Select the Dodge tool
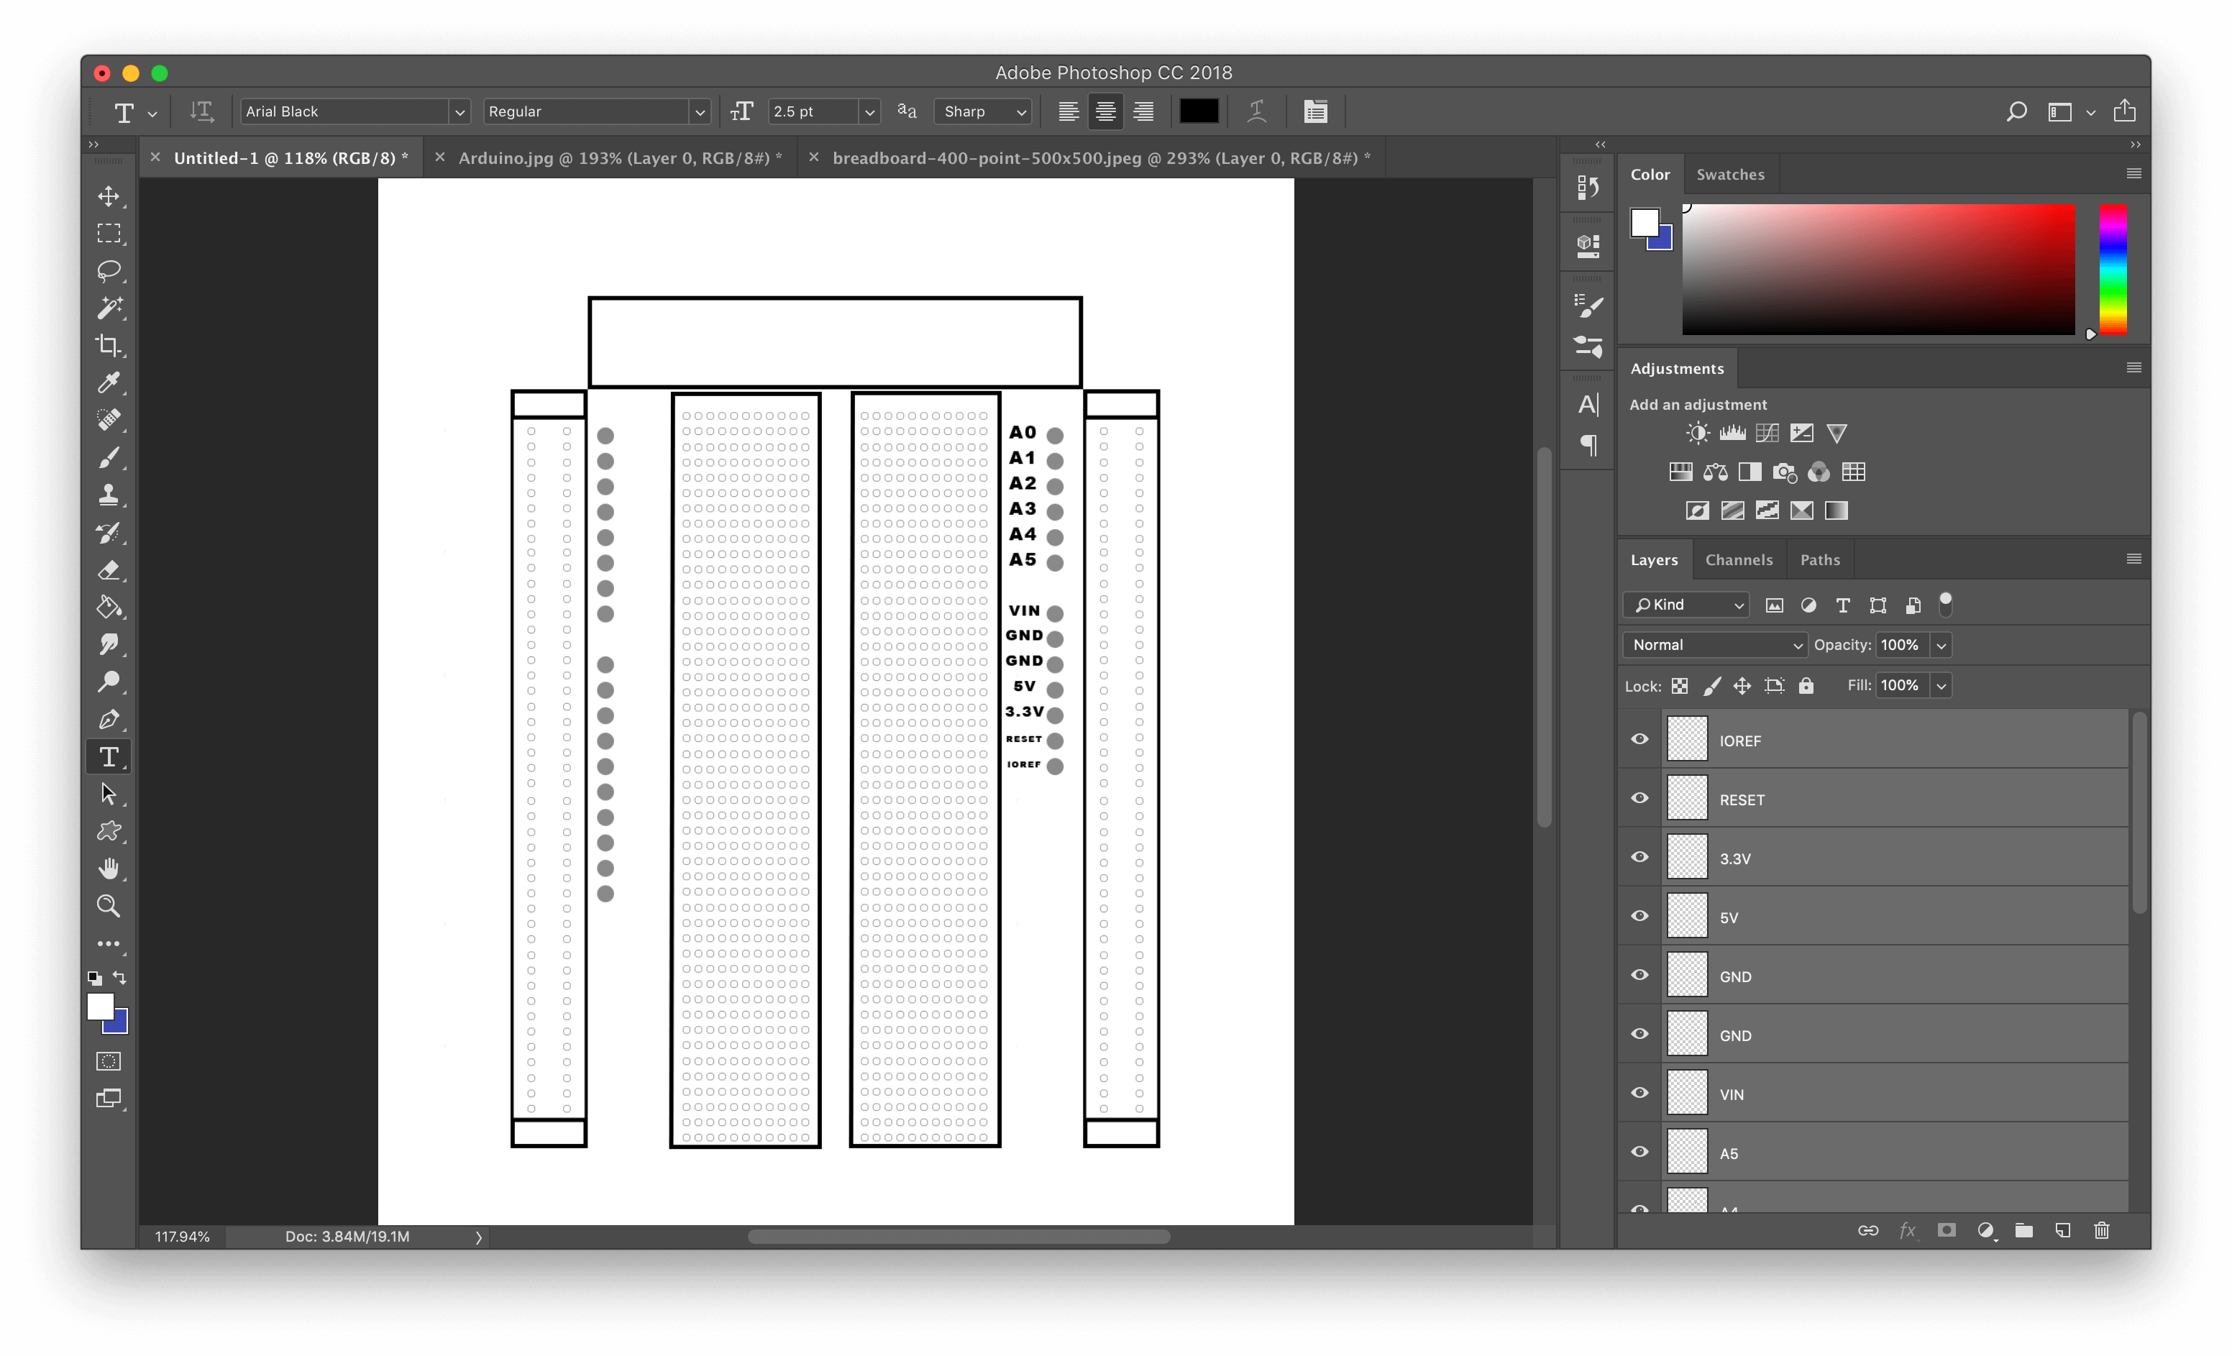 click(x=109, y=681)
